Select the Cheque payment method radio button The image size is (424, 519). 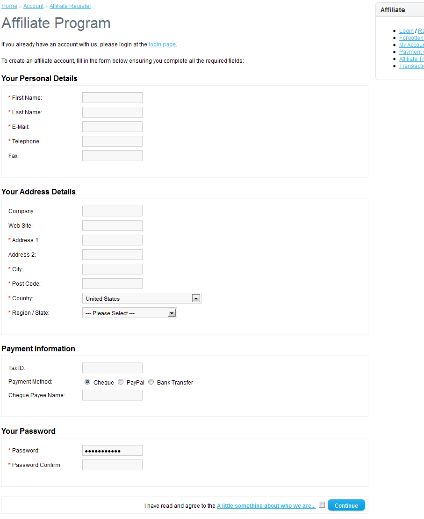coord(87,382)
